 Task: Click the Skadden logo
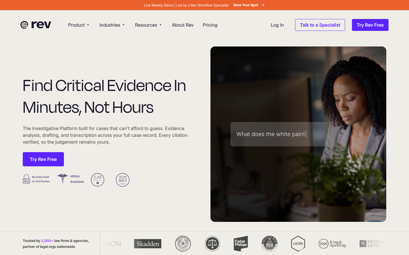[x=148, y=244]
